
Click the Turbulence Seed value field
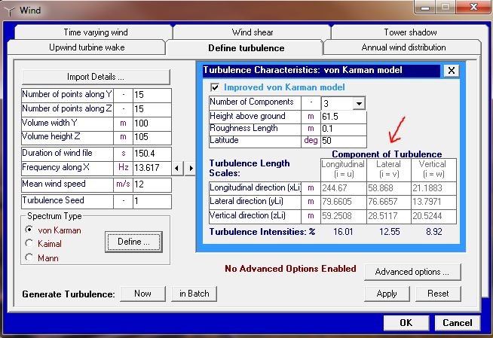pyautogui.click(x=152, y=201)
